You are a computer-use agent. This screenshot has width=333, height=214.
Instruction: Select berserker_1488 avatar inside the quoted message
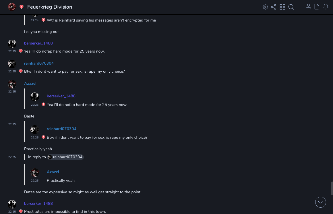click(x=35, y=97)
